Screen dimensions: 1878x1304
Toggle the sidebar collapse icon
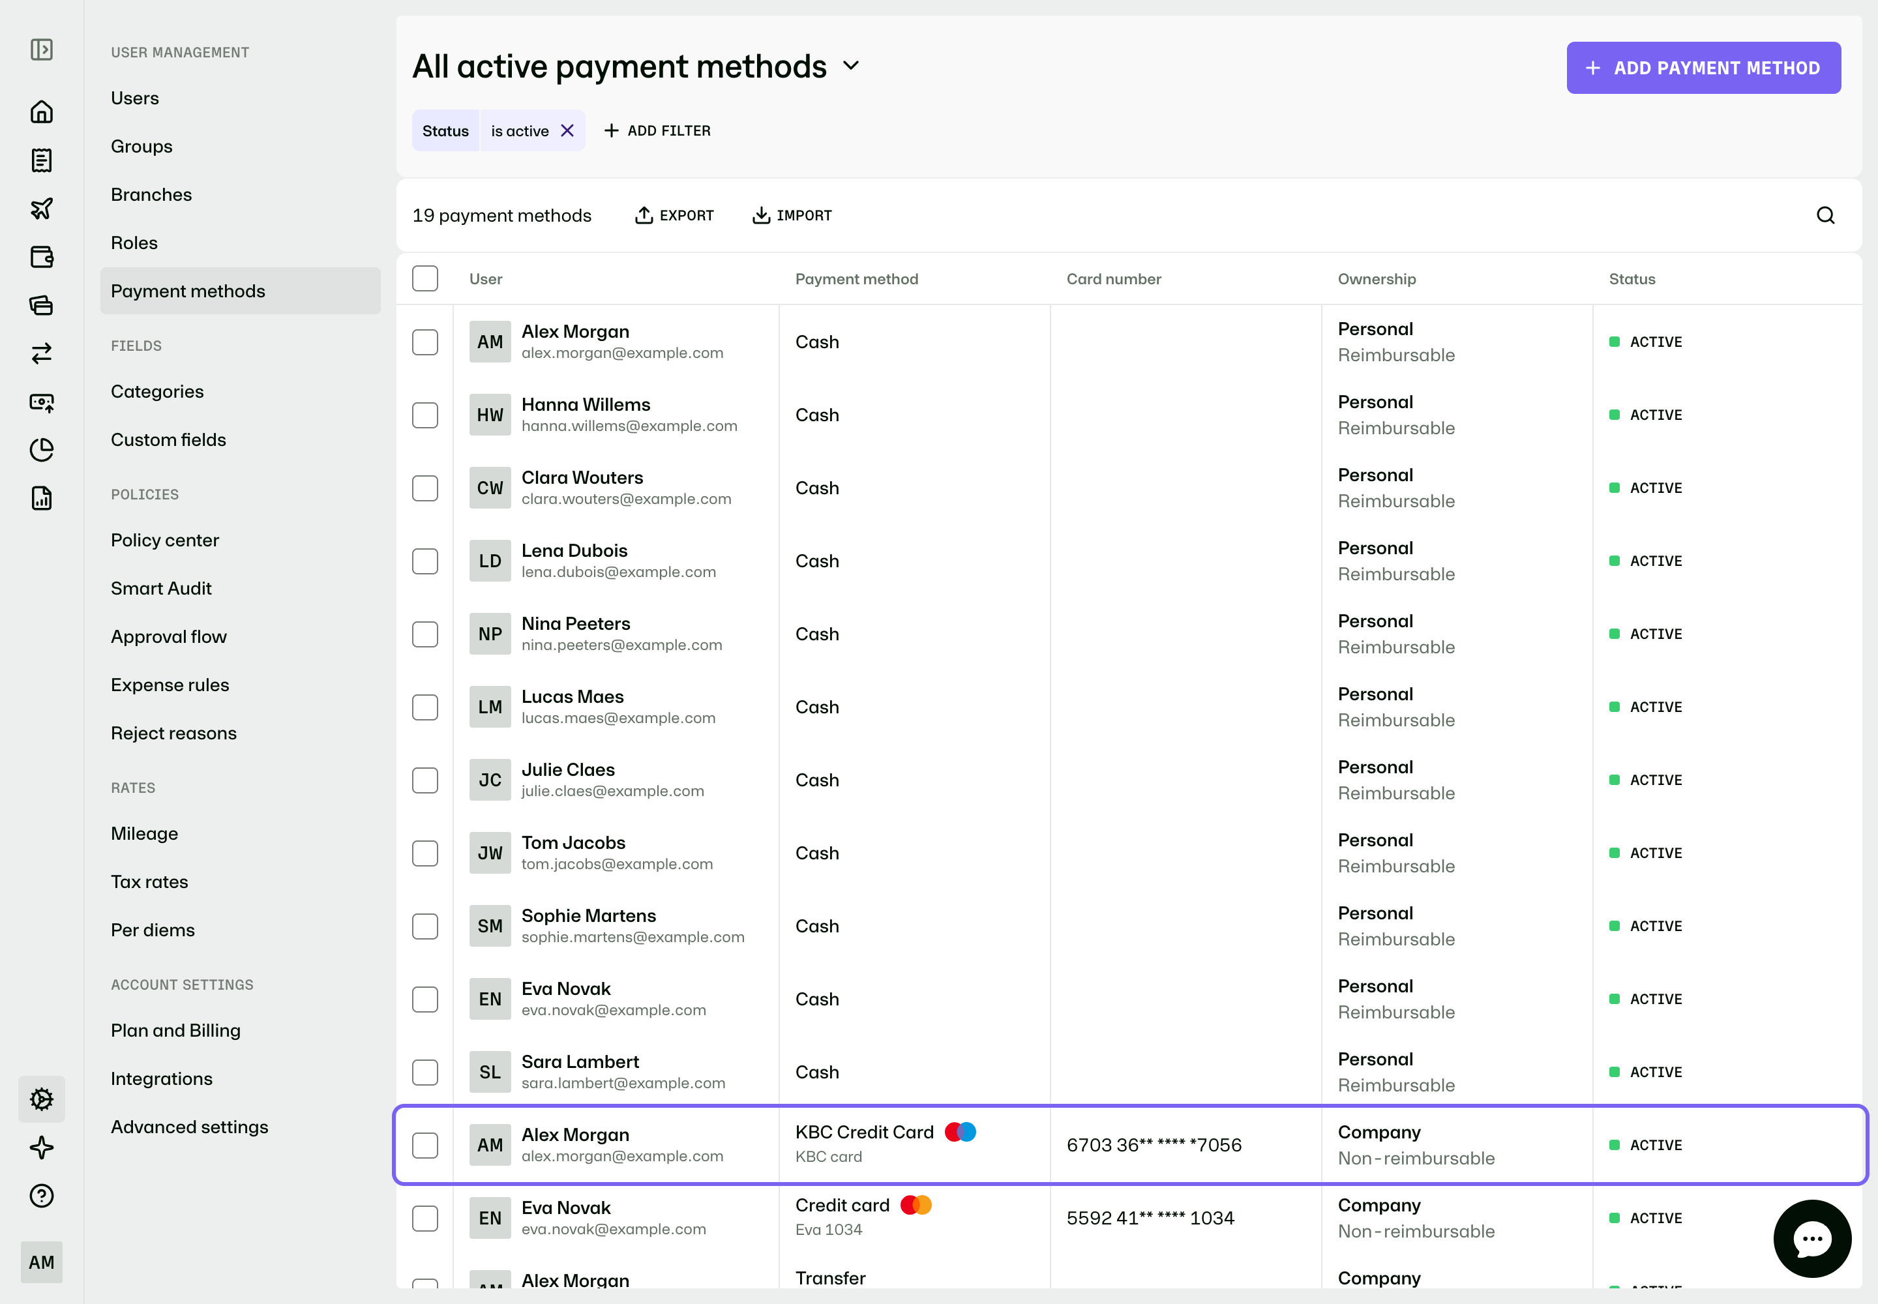click(42, 50)
